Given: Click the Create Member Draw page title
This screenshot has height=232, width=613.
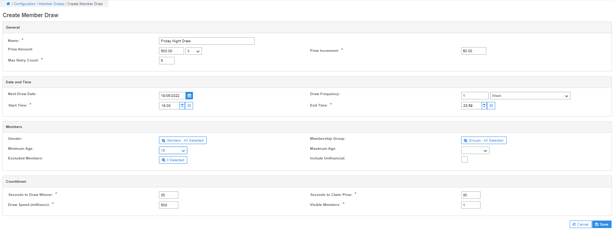Looking at the screenshot, I should click(x=30, y=15).
